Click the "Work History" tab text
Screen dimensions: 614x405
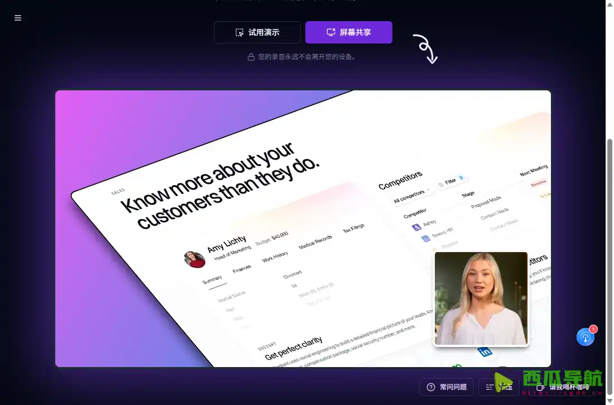[275, 257]
